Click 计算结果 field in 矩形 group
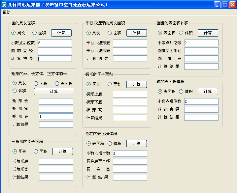 pos(56,124)
